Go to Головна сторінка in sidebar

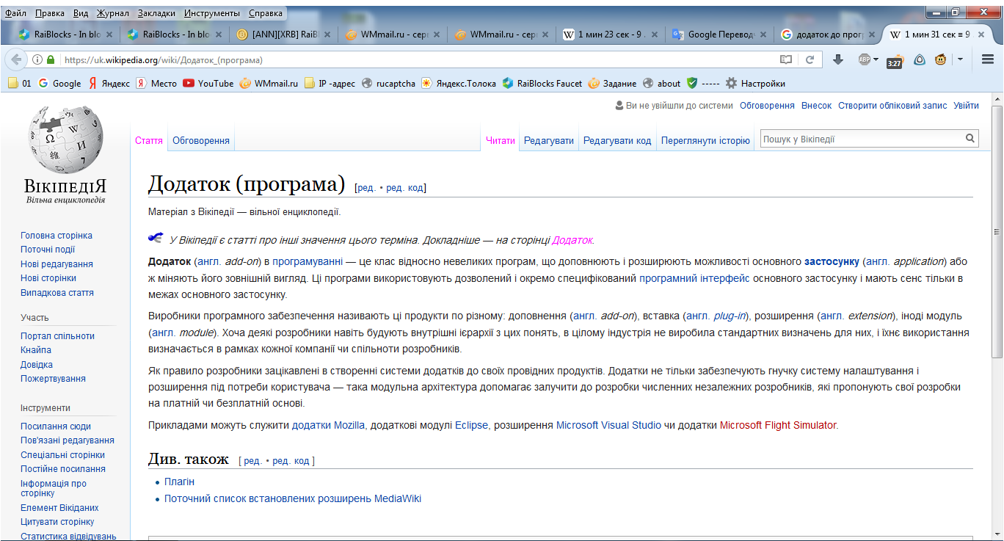click(x=57, y=236)
